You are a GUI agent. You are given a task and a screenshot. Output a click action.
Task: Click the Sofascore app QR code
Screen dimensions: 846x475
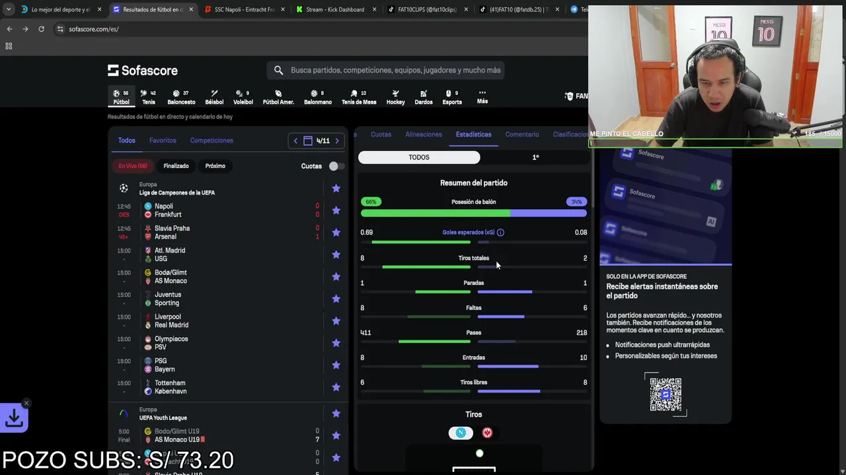coord(665,395)
